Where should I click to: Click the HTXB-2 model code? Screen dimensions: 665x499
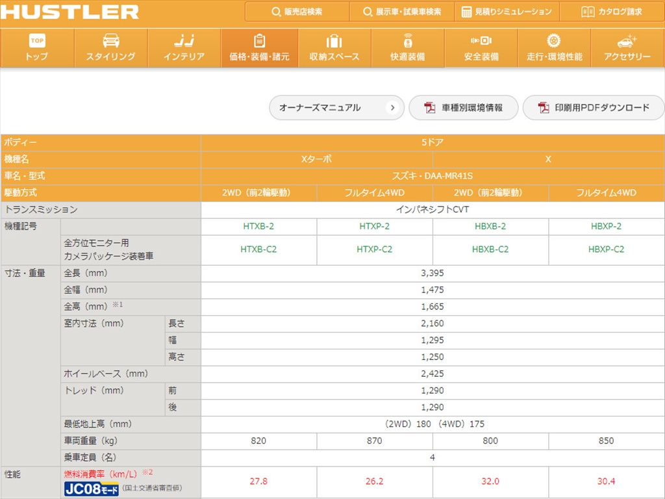click(x=258, y=226)
